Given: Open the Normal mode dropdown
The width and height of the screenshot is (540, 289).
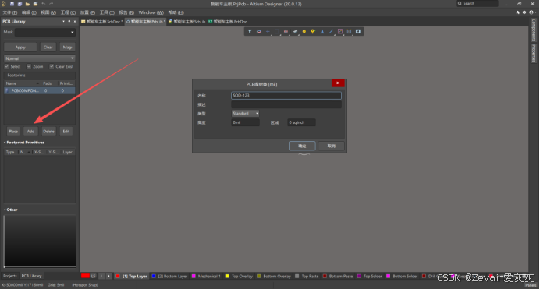Looking at the screenshot, I should (40, 58).
